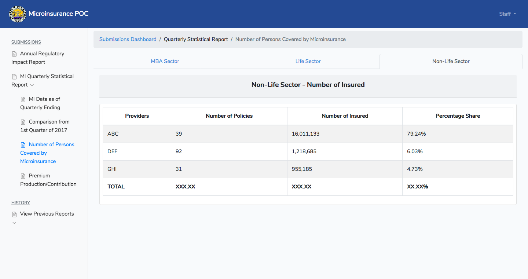528x279 pixels.
Task: Select the ABC provider cell
Action: [x=137, y=134]
